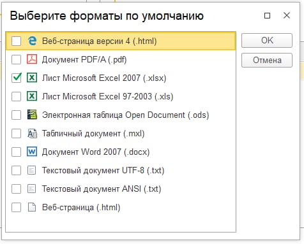Click the blue Word 2007 docx icon
The height and width of the screenshot is (244, 304).
click(32, 152)
